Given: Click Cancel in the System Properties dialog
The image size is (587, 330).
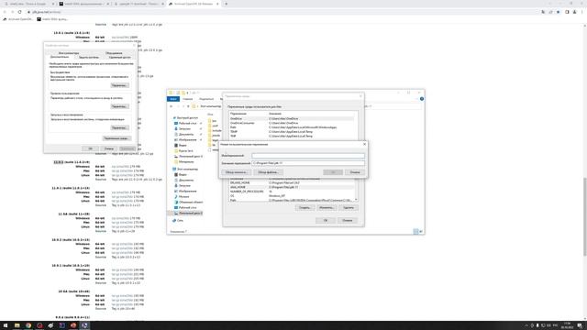Looking at the screenshot, I should (x=109, y=148).
